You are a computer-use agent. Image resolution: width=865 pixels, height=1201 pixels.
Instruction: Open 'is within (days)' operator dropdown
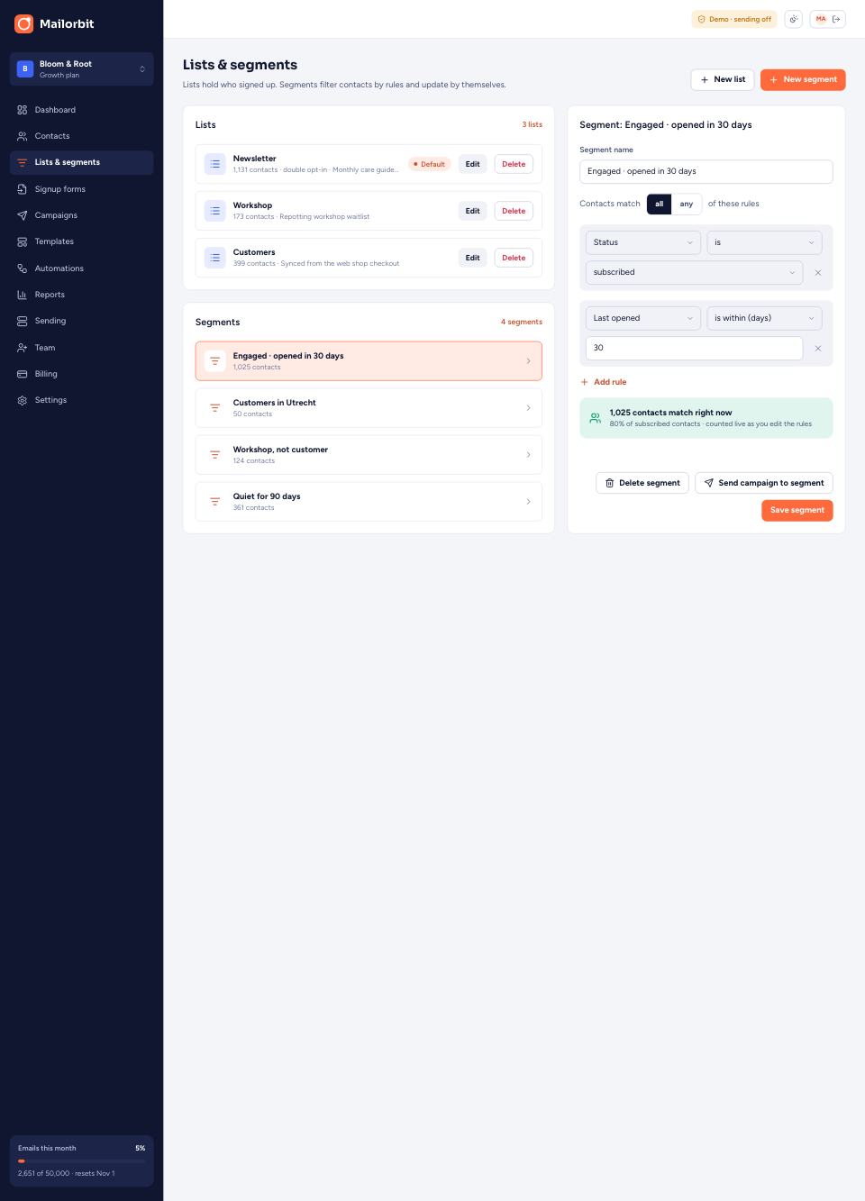[x=764, y=318]
